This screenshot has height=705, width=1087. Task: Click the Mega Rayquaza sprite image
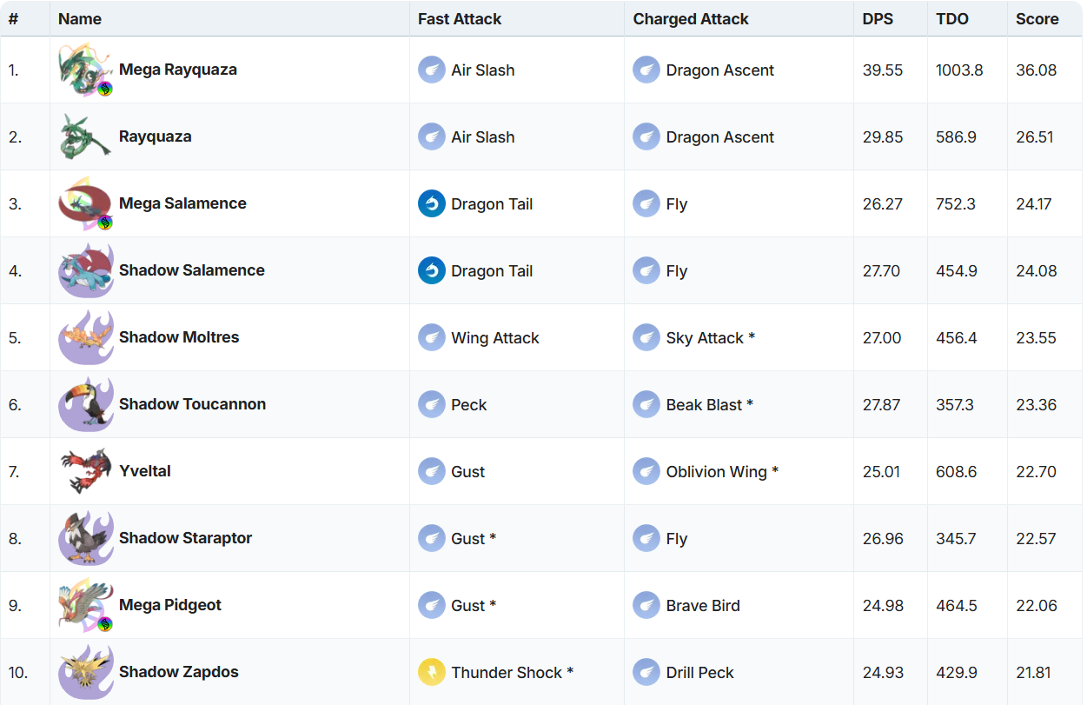tap(85, 70)
